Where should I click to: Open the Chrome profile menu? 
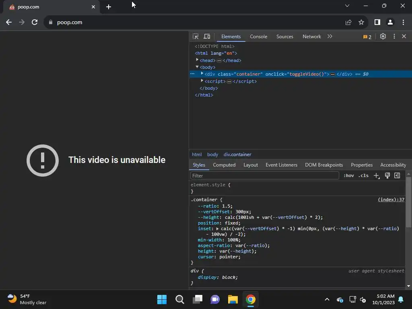tap(390, 23)
